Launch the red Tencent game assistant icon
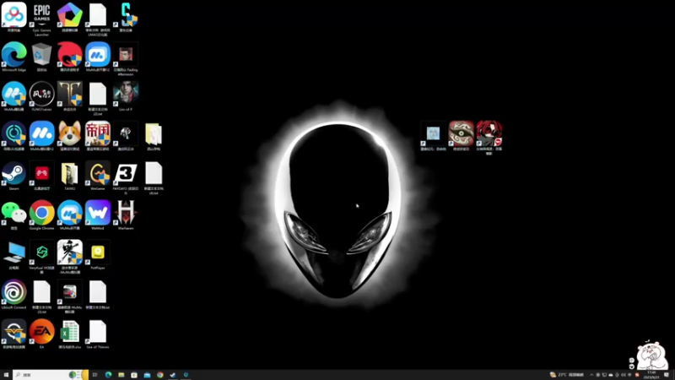 70,57
